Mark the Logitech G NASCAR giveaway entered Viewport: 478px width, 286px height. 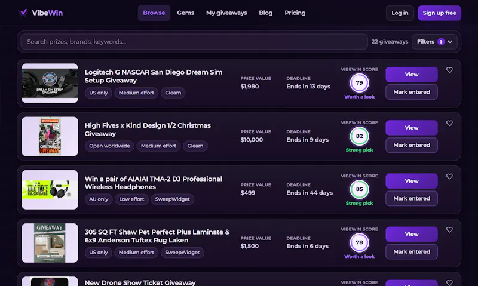tap(412, 92)
